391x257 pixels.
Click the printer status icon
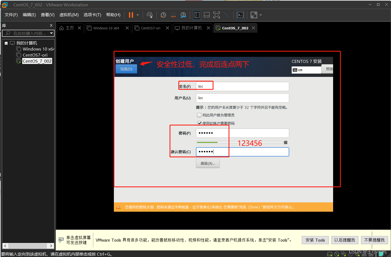click(350, 254)
